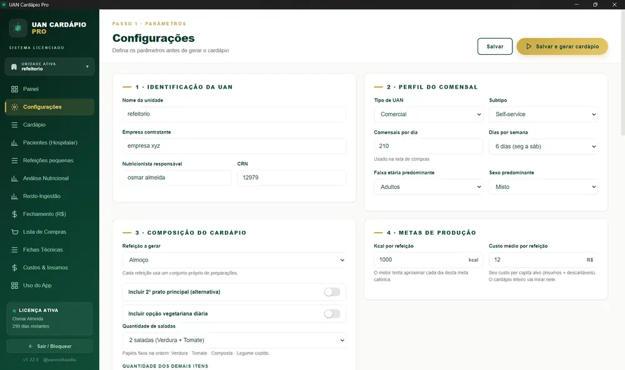Turn on Incluir opção vegetariana diária switch
Viewport: 625px width, 370px height.
[332, 314]
